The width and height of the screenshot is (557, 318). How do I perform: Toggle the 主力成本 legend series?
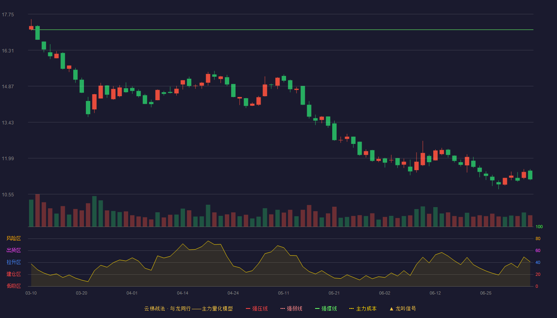[x=363, y=308]
